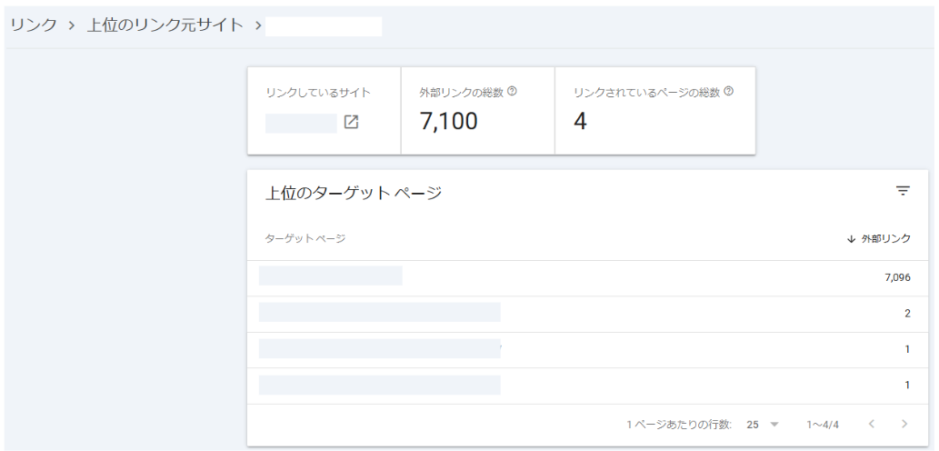The width and height of the screenshot is (939, 451).
Task: Open the third target page row
Action: point(379,349)
